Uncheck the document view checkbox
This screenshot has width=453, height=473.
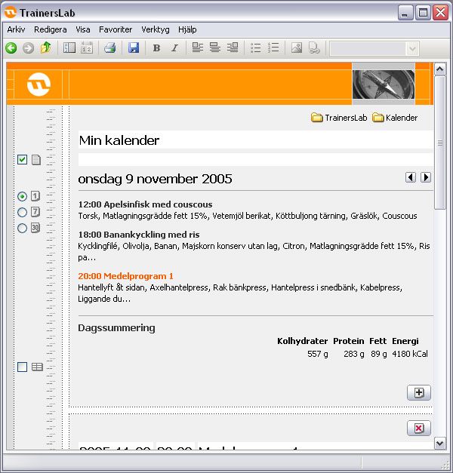pos(22,159)
